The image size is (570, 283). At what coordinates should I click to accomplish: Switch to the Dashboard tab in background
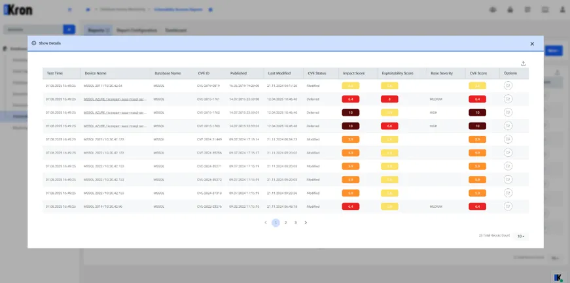click(176, 30)
